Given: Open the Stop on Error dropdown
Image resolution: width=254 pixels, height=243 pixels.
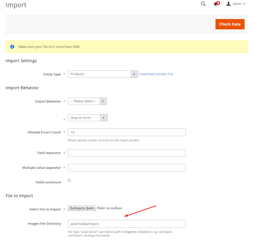Looking at the screenshot, I should point(88,117).
